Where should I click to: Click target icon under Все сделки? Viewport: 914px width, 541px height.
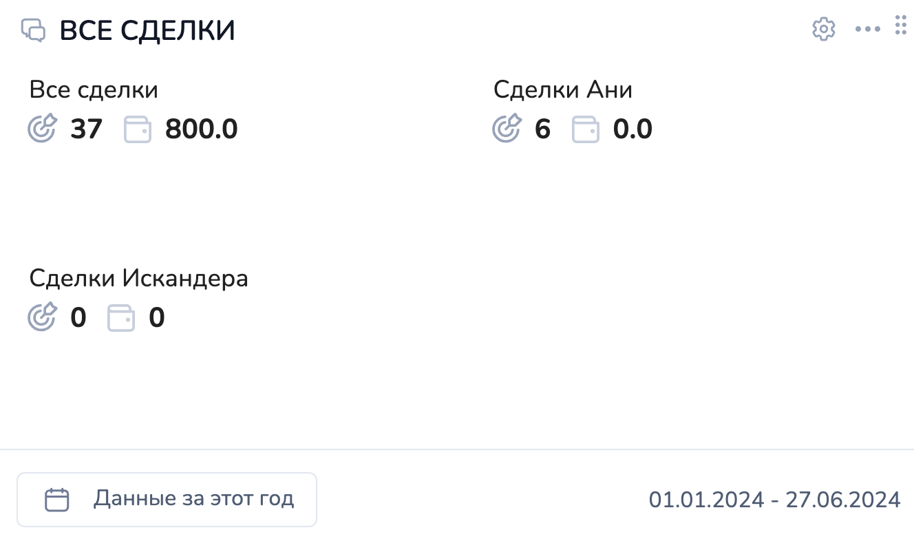click(41, 129)
